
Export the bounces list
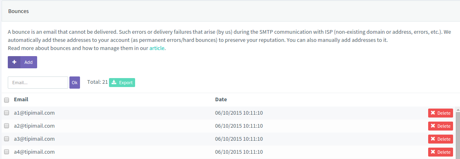point(122,83)
